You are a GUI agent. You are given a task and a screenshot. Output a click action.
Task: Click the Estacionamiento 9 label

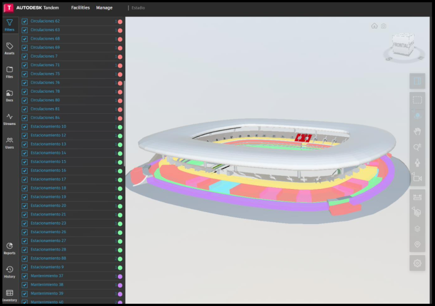[x=47, y=267]
